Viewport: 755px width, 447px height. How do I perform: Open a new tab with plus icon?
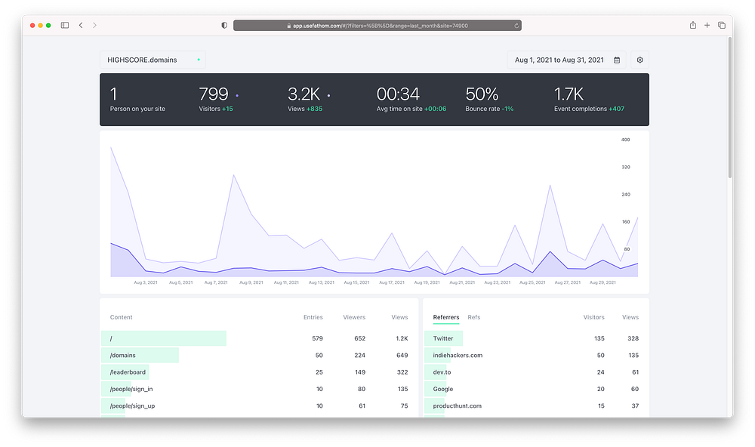[707, 25]
